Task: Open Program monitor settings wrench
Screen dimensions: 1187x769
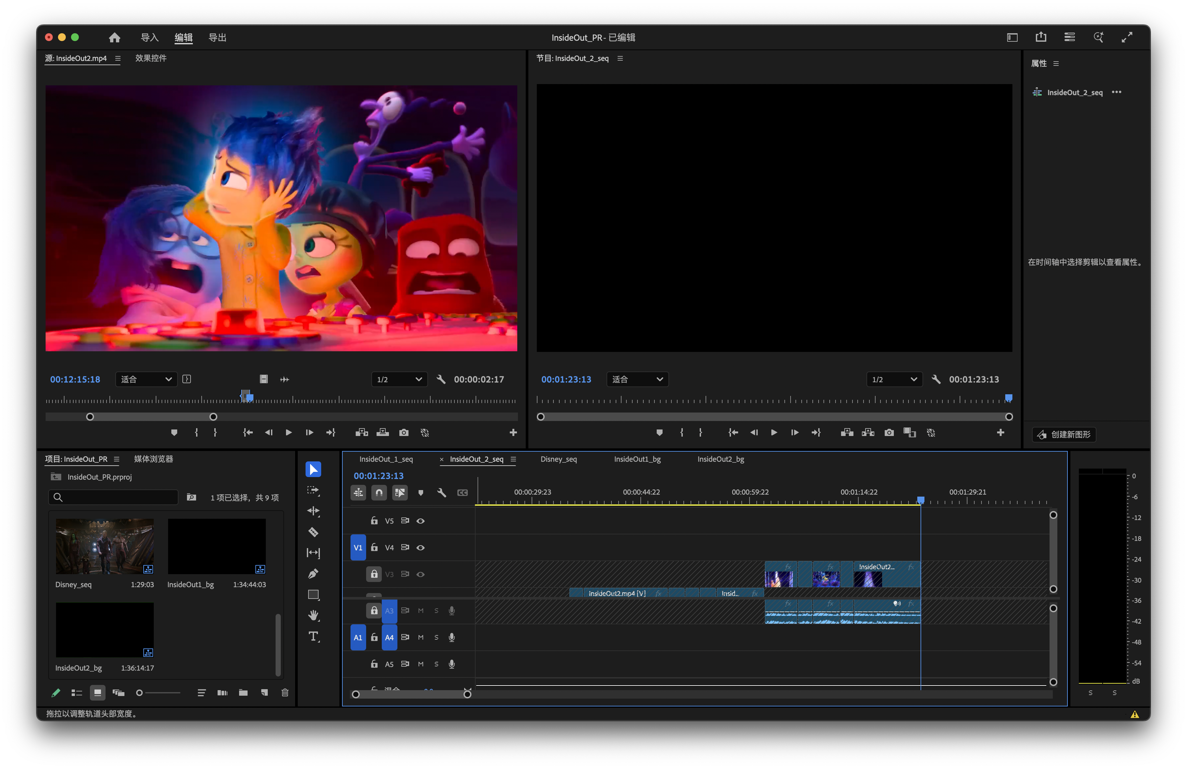Action: [x=936, y=379]
